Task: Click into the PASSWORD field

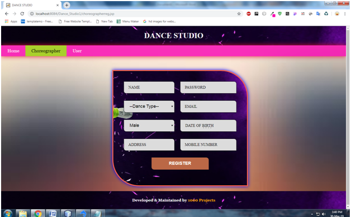Action: point(208,88)
